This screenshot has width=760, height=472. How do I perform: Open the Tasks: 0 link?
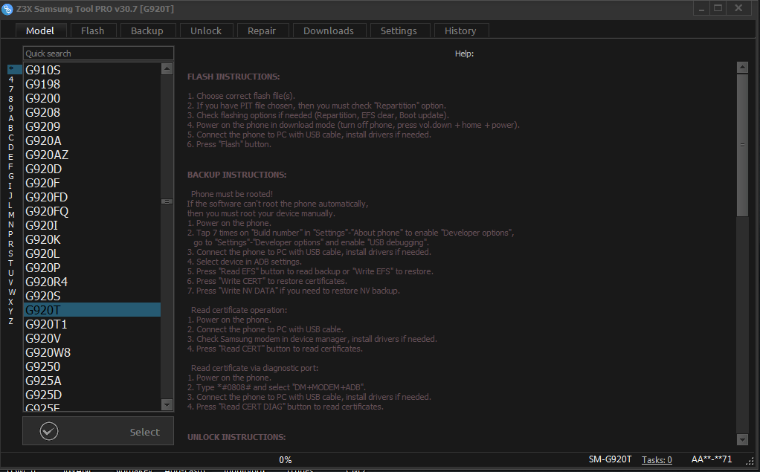(x=657, y=460)
